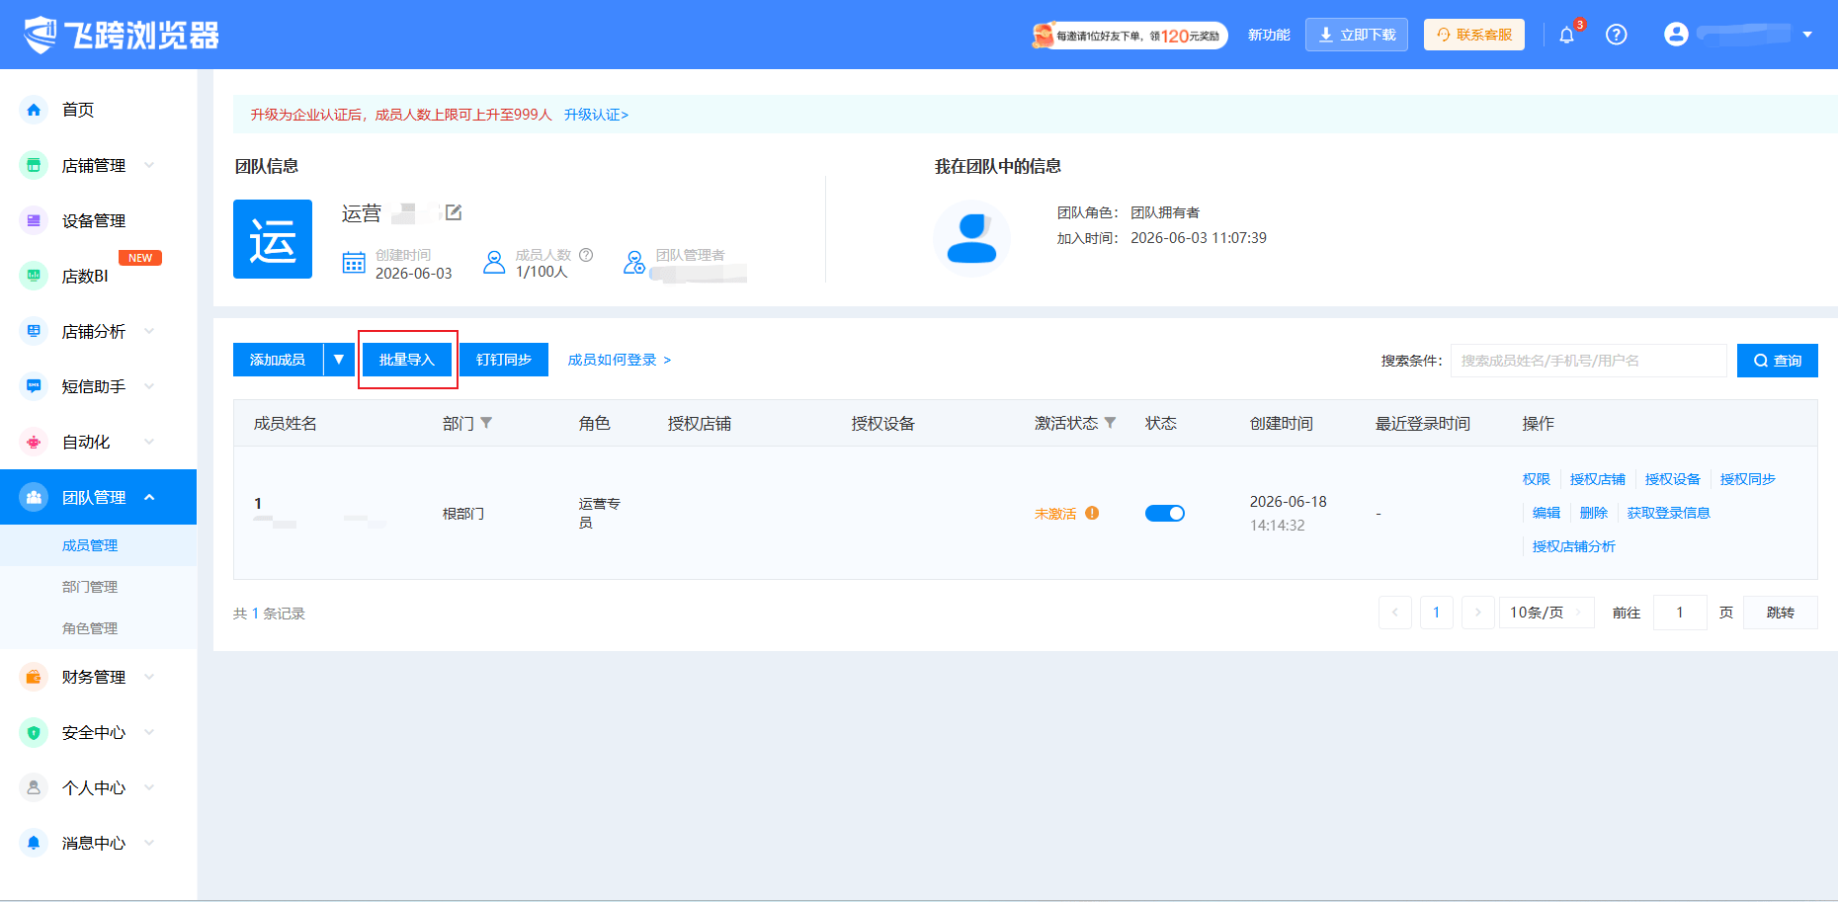Expand the 短信助手 chevron
Screen dimensions: 1838x902
pos(149,386)
